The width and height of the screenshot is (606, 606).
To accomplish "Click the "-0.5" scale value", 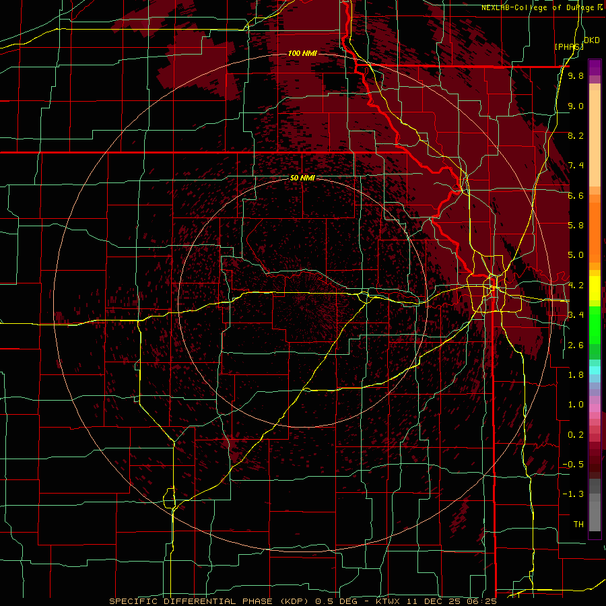I will [x=573, y=465].
